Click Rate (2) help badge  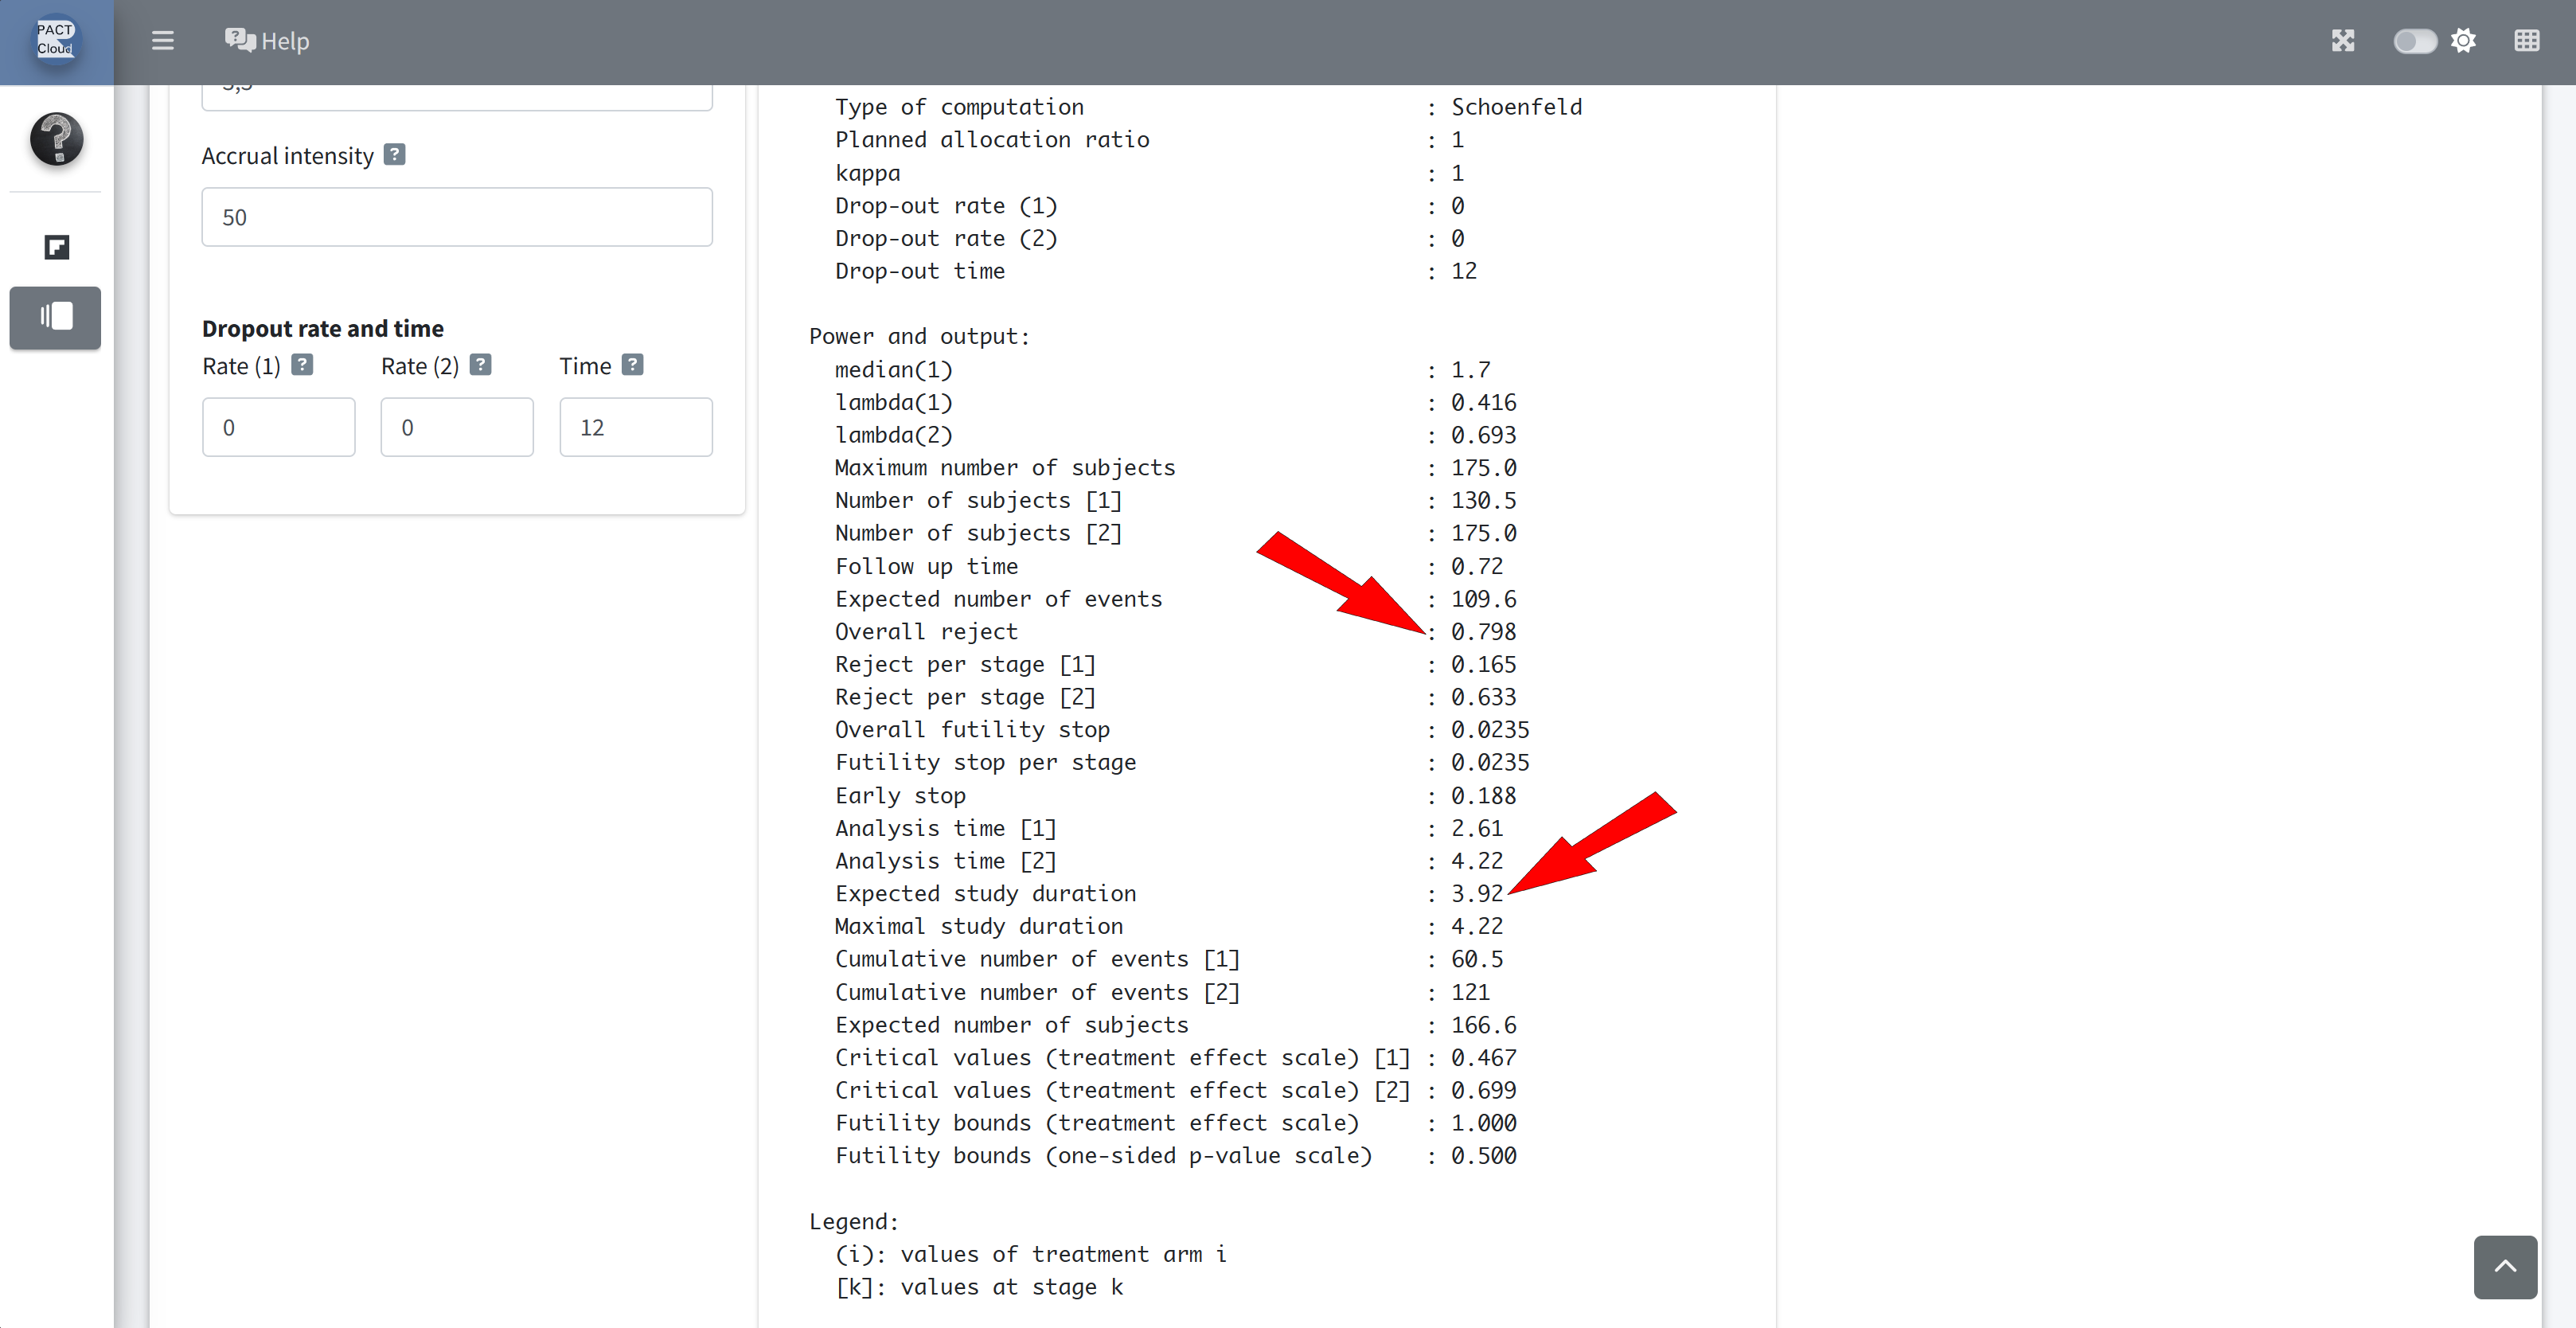(481, 365)
